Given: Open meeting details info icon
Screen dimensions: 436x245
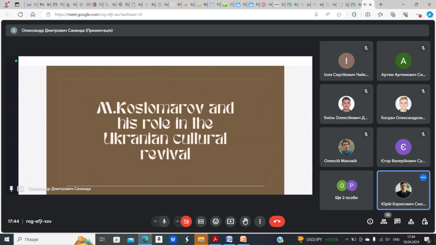Looking at the screenshot, I should [370, 221].
